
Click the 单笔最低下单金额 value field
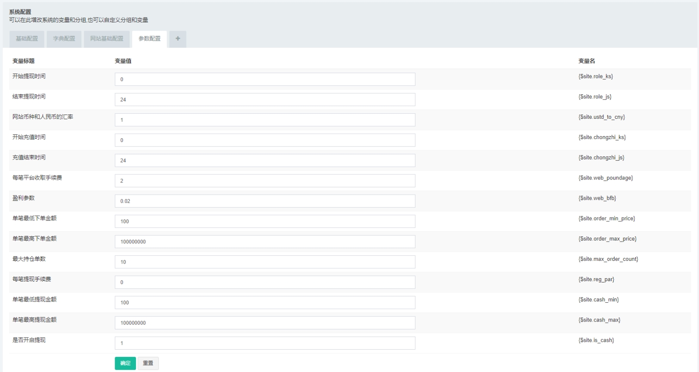(x=265, y=221)
